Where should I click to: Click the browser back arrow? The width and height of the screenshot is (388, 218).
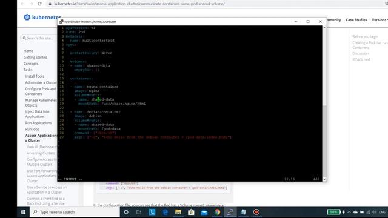22,4
